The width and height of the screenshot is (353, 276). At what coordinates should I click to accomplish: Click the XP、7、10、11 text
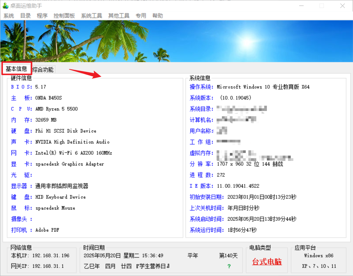coord(319,266)
